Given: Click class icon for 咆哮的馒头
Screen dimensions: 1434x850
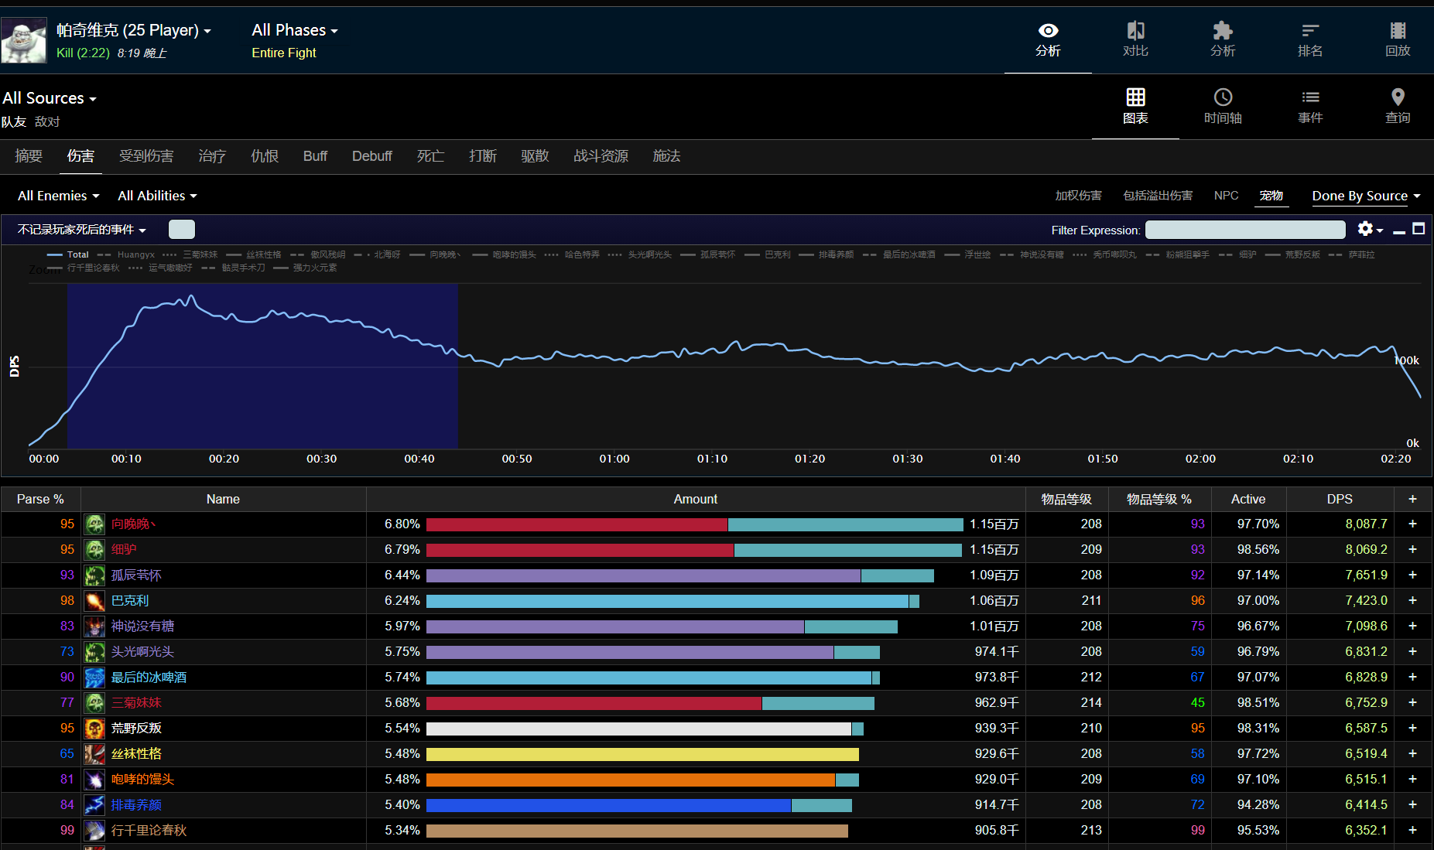Looking at the screenshot, I should pos(94,780).
